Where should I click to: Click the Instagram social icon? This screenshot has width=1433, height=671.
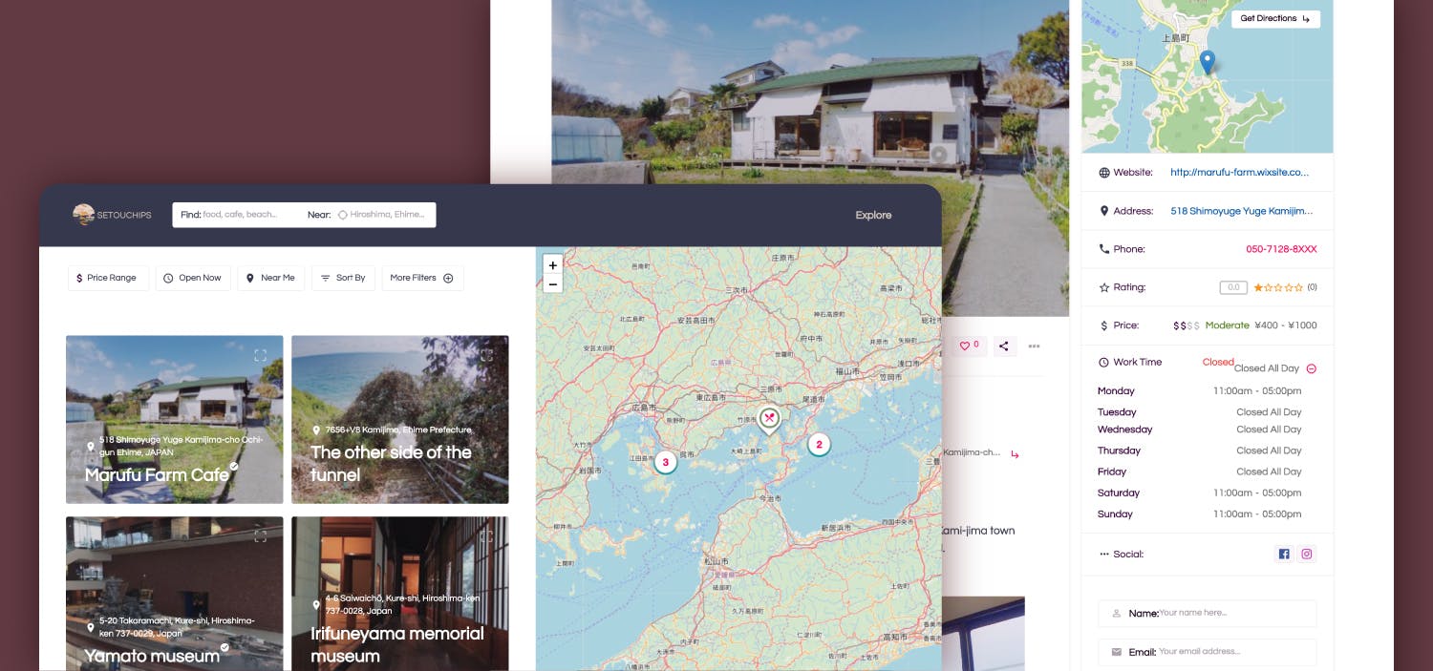tap(1307, 554)
